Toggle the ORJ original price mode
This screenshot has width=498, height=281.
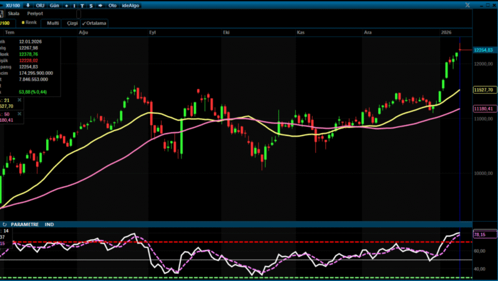click(x=40, y=5)
